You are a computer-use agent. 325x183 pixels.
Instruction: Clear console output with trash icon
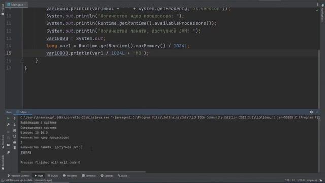pyautogui.click(x=15, y=148)
